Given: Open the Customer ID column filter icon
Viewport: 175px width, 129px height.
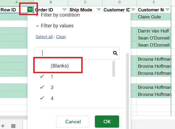Looking at the screenshot, I should (x=133, y=10).
